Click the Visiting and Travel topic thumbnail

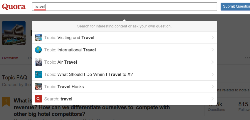tap(38, 38)
